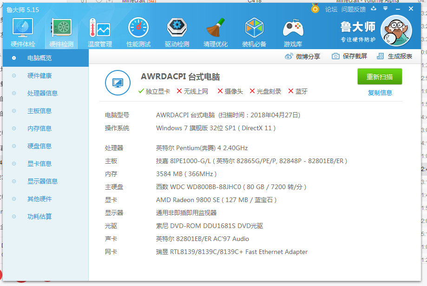Click the desktop computer monitor circle icon

coord(118,83)
